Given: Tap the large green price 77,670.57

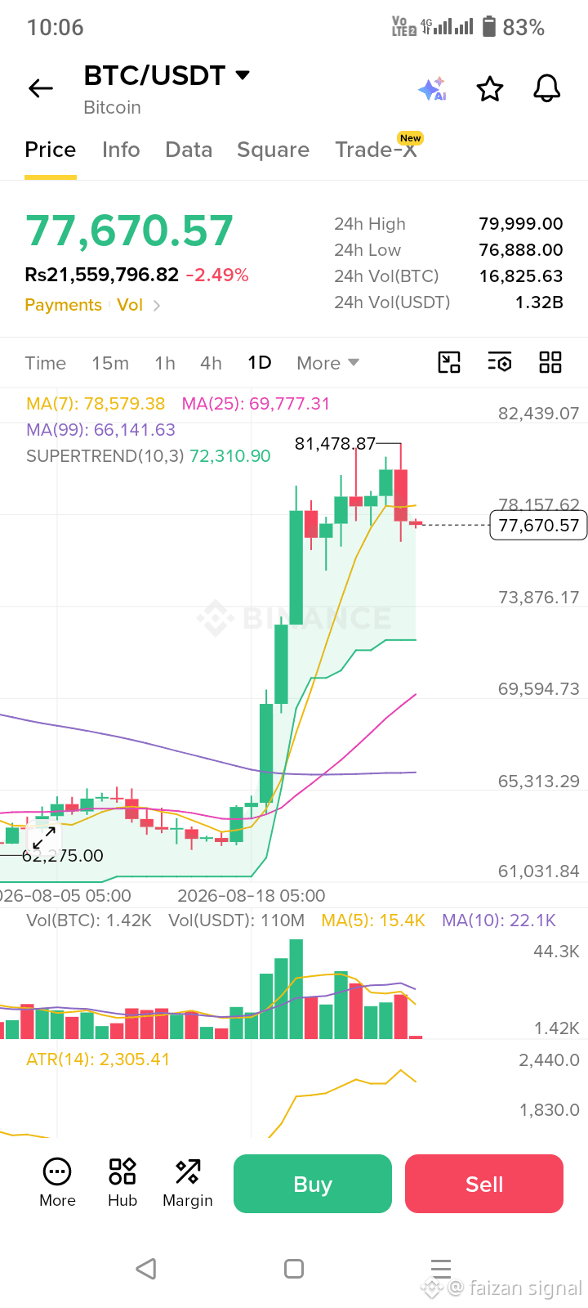Looking at the screenshot, I should click(129, 231).
